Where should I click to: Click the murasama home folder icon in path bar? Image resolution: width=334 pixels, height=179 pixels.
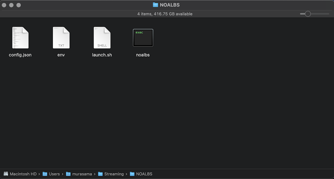tap(68, 174)
